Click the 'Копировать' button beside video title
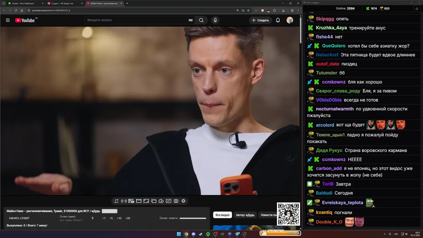Viewport: 423px width, 238px height. pyautogui.click(x=109, y=211)
